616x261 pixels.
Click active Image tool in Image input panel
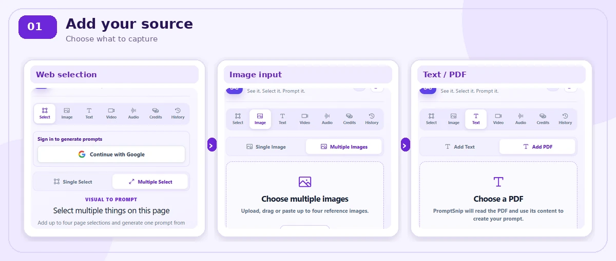tap(260, 119)
